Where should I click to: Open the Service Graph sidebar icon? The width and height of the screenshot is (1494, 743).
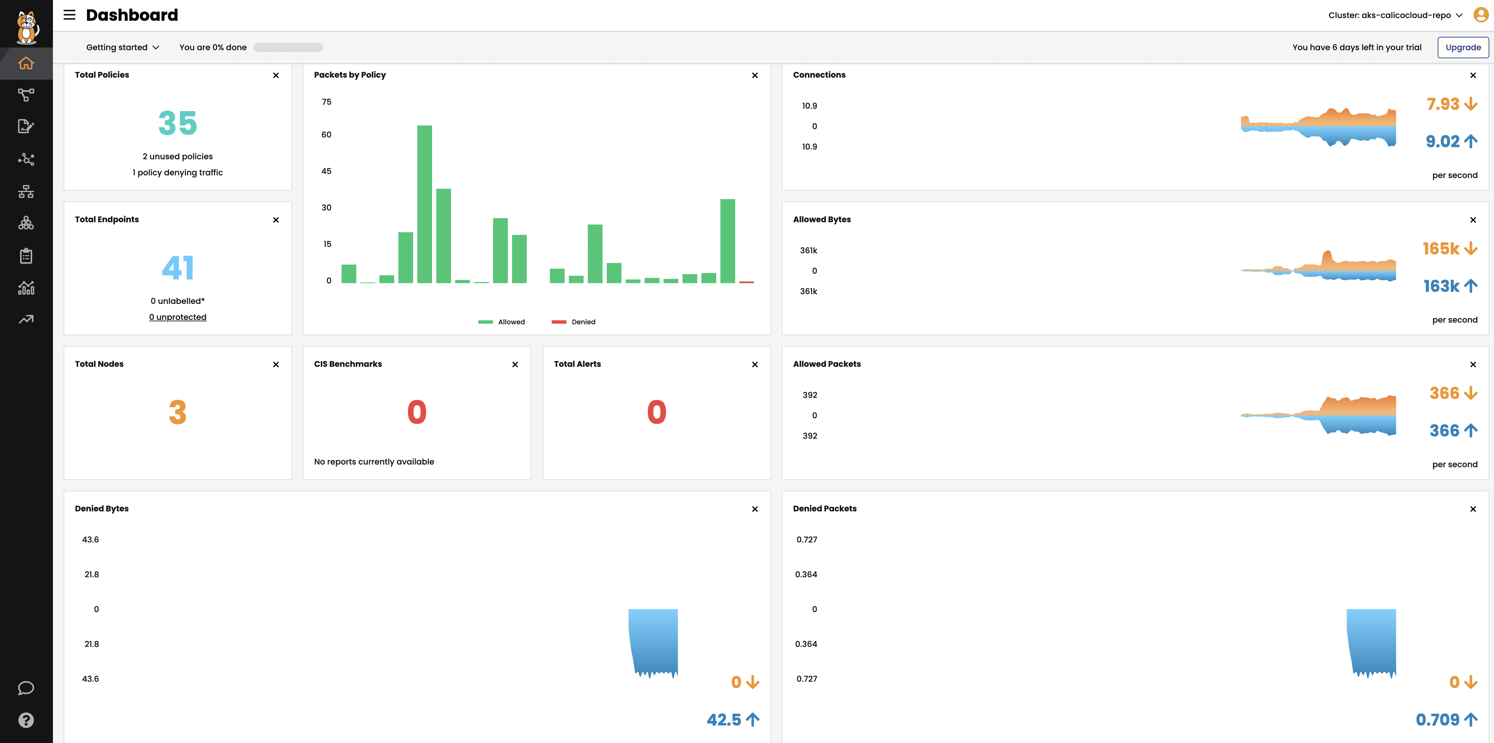(x=26, y=95)
